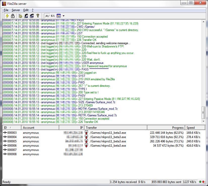208x186 pixels.
Task: Sort by Account column header
Action: pos(40,128)
